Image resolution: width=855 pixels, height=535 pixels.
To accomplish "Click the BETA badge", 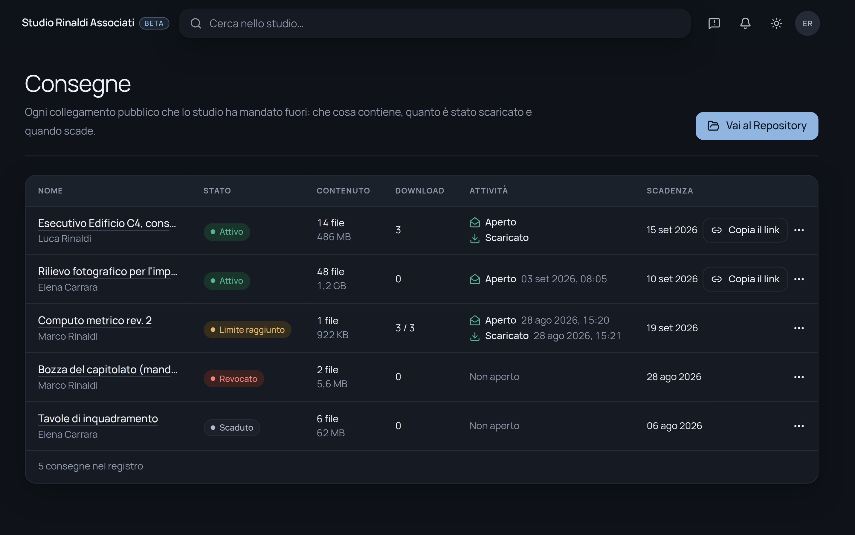I will (x=154, y=23).
